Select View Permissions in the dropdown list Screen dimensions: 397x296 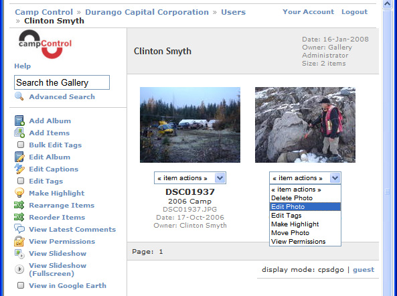coord(305,242)
